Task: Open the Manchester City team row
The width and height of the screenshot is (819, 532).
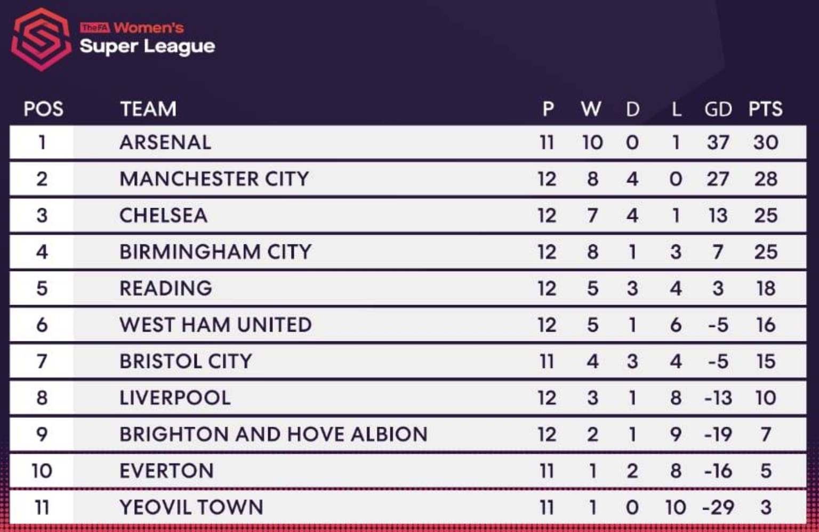Action: pos(408,179)
